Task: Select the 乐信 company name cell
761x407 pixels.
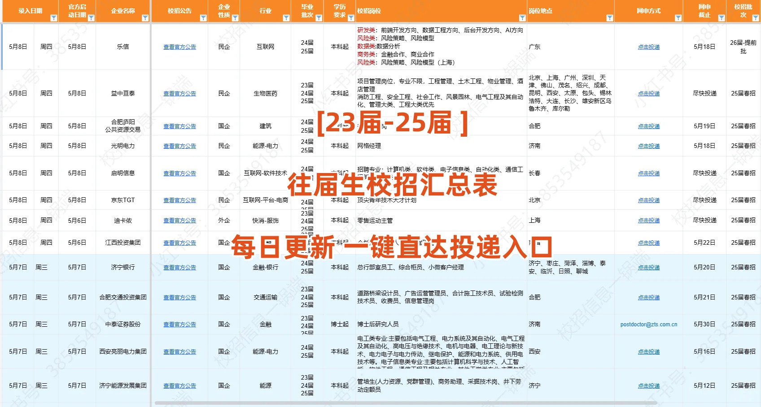Action: coord(123,47)
